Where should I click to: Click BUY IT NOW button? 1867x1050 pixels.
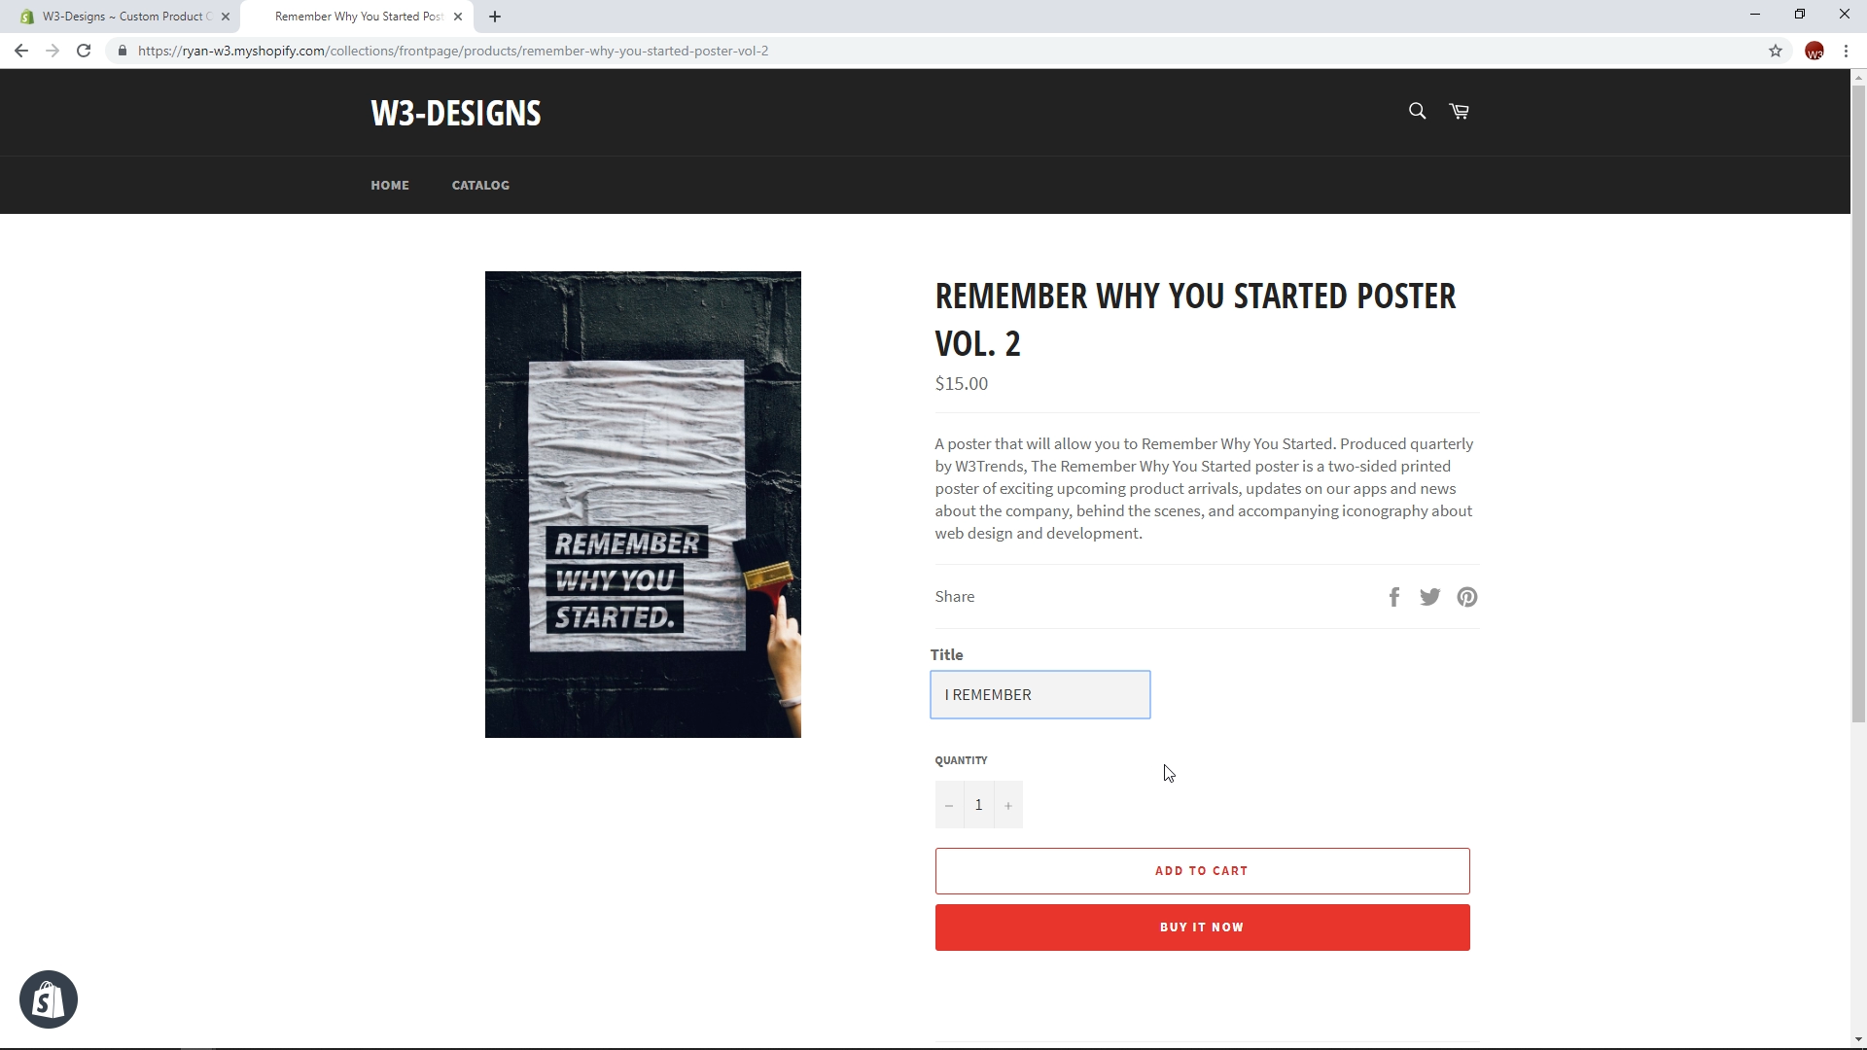click(1202, 927)
